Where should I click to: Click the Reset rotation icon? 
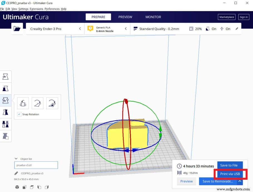click(23, 103)
